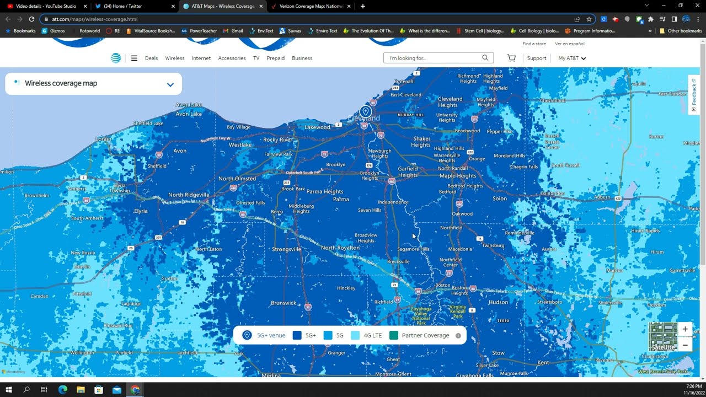Click the Partner Coverage teal legend swatch

tap(394, 335)
